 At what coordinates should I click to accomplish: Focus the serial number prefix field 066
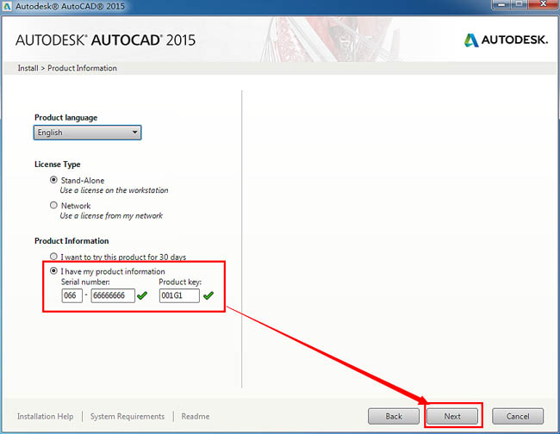coord(72,295)
